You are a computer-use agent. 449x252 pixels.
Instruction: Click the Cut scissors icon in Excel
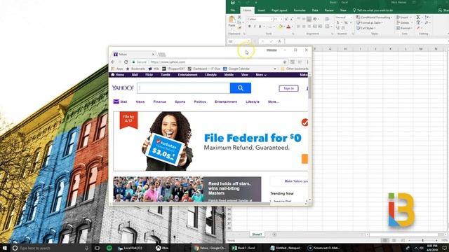pyautogui.click(x=240, y=17)
